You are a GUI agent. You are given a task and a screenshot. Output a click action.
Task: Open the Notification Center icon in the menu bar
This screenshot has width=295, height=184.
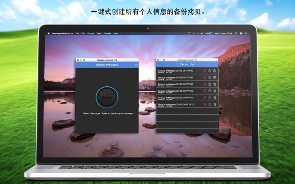[x=245, y=33]
